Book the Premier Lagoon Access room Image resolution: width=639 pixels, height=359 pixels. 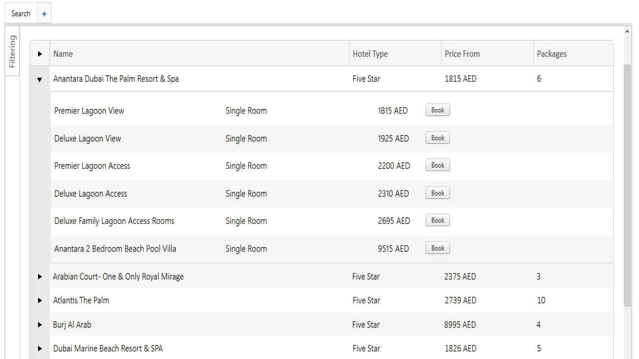coord(437,165)
